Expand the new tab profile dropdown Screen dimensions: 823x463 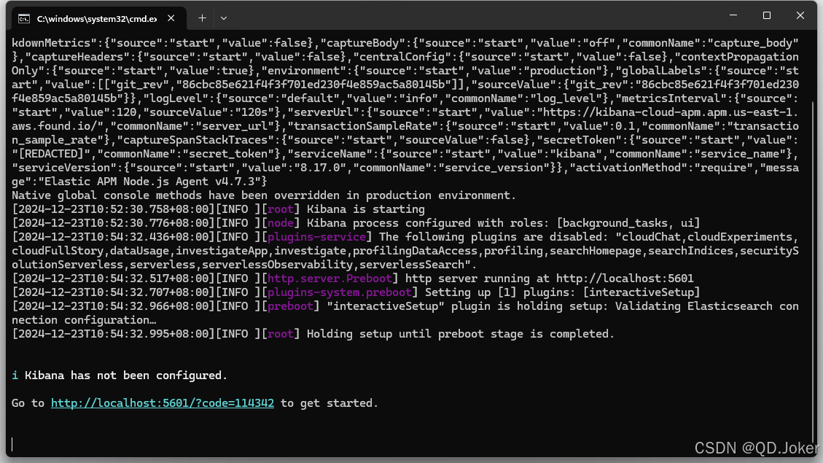pos(224,18)
